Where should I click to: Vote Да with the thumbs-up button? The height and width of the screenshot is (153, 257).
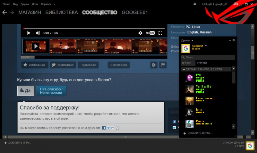(26, 90)
